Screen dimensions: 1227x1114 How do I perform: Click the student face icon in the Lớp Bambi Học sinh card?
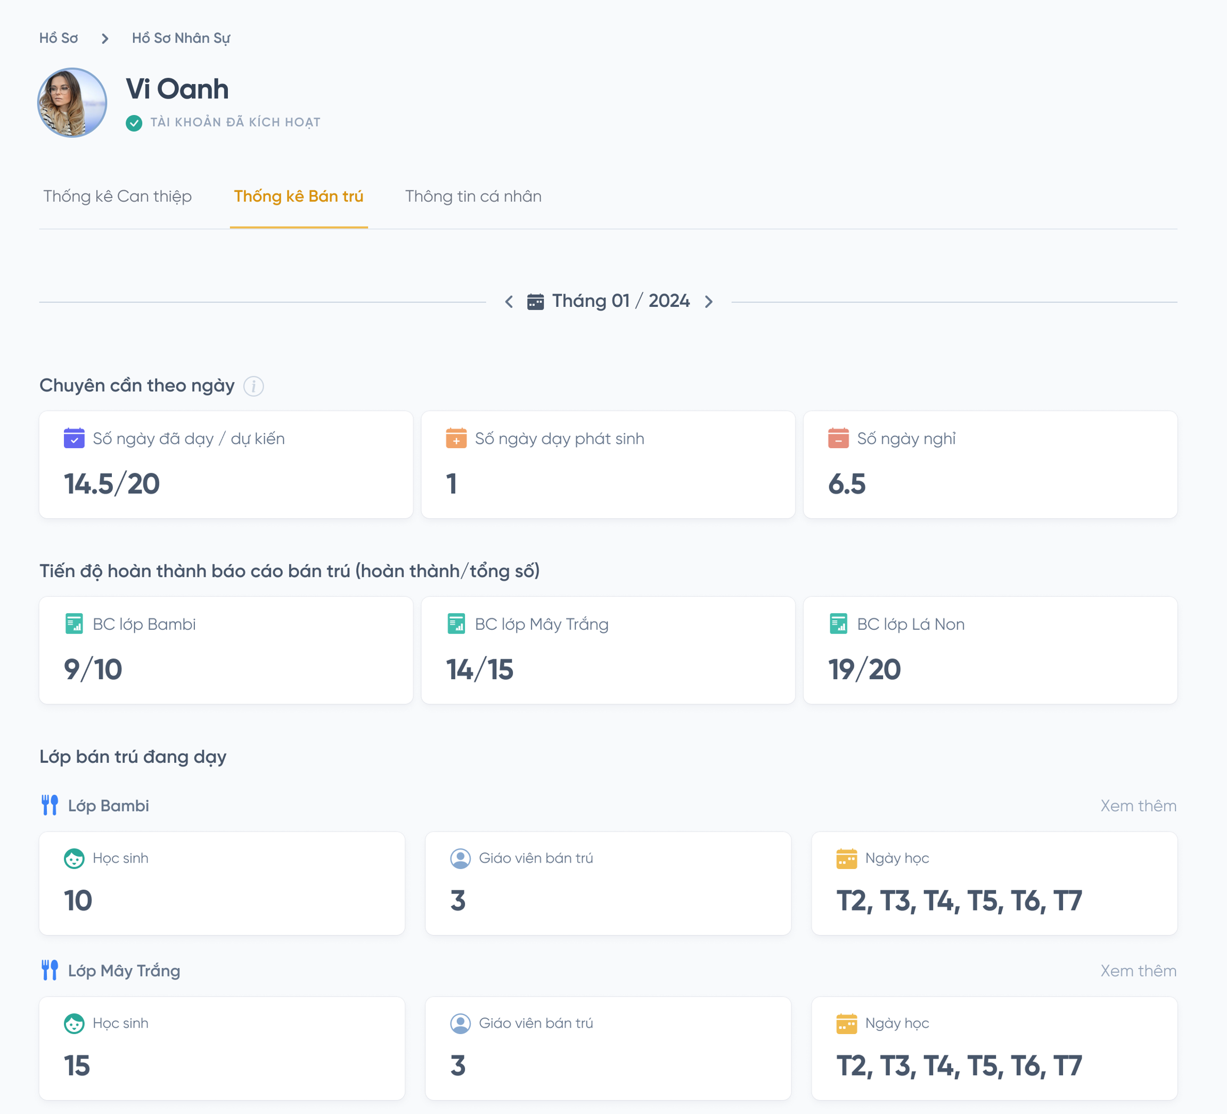[x=74, y=858]
